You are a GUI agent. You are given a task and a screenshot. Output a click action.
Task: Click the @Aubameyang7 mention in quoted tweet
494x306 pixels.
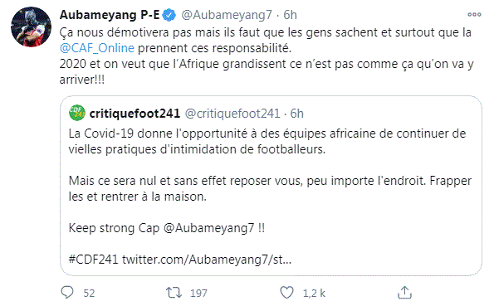click(209, 228)
